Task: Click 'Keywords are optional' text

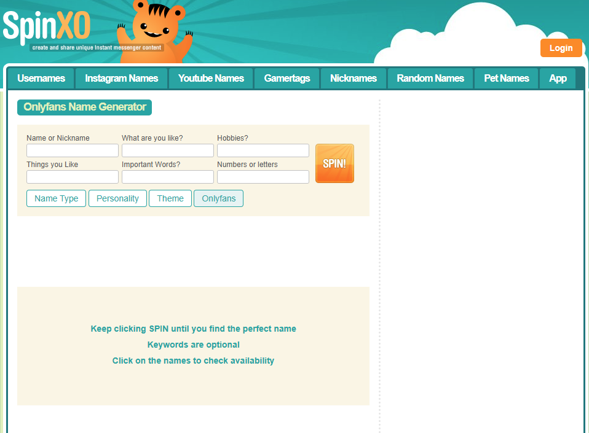Action: (194, 345)
